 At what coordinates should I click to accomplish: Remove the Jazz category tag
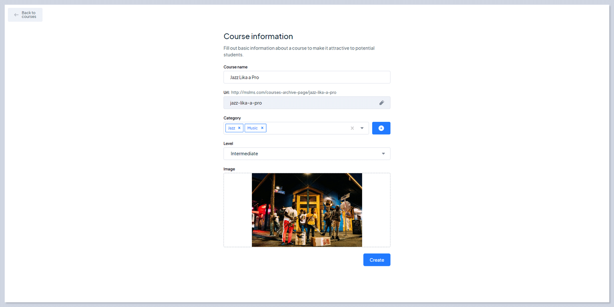pyautogui.click(x=239, y=128)
